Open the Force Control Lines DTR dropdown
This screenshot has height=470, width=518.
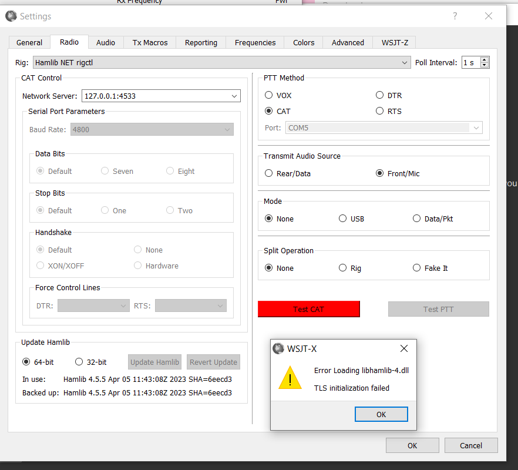tap(93, 305)
